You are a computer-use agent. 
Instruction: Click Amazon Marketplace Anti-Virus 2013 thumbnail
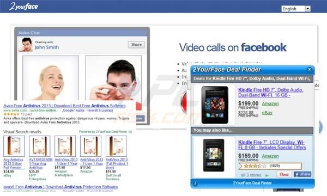coord(65,146)
